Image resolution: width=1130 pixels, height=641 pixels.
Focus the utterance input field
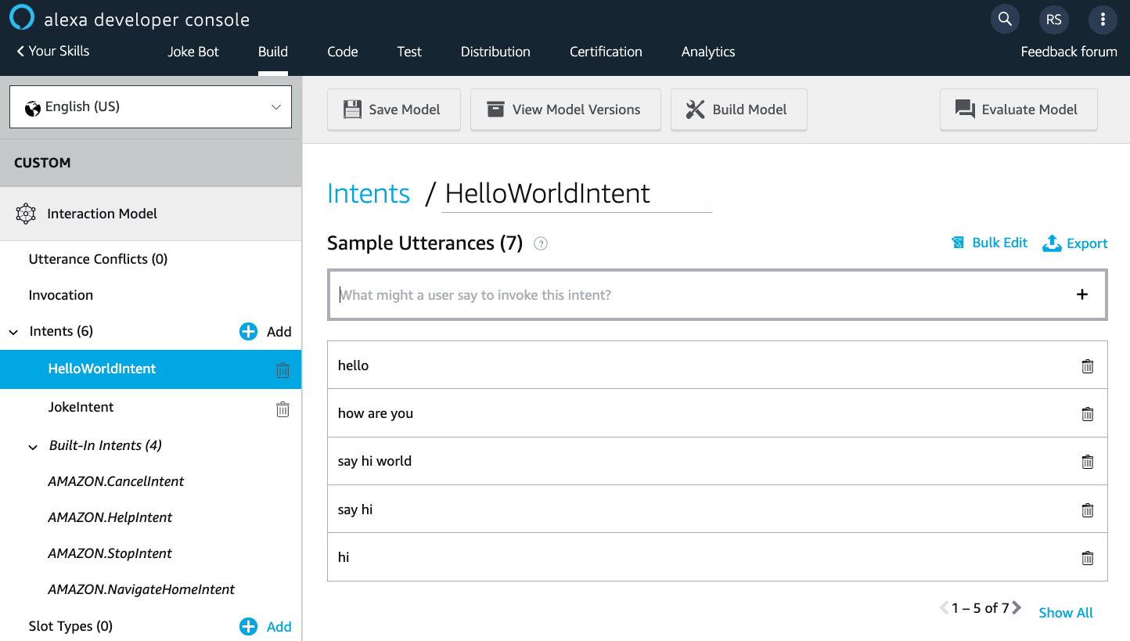coord(704,294)
